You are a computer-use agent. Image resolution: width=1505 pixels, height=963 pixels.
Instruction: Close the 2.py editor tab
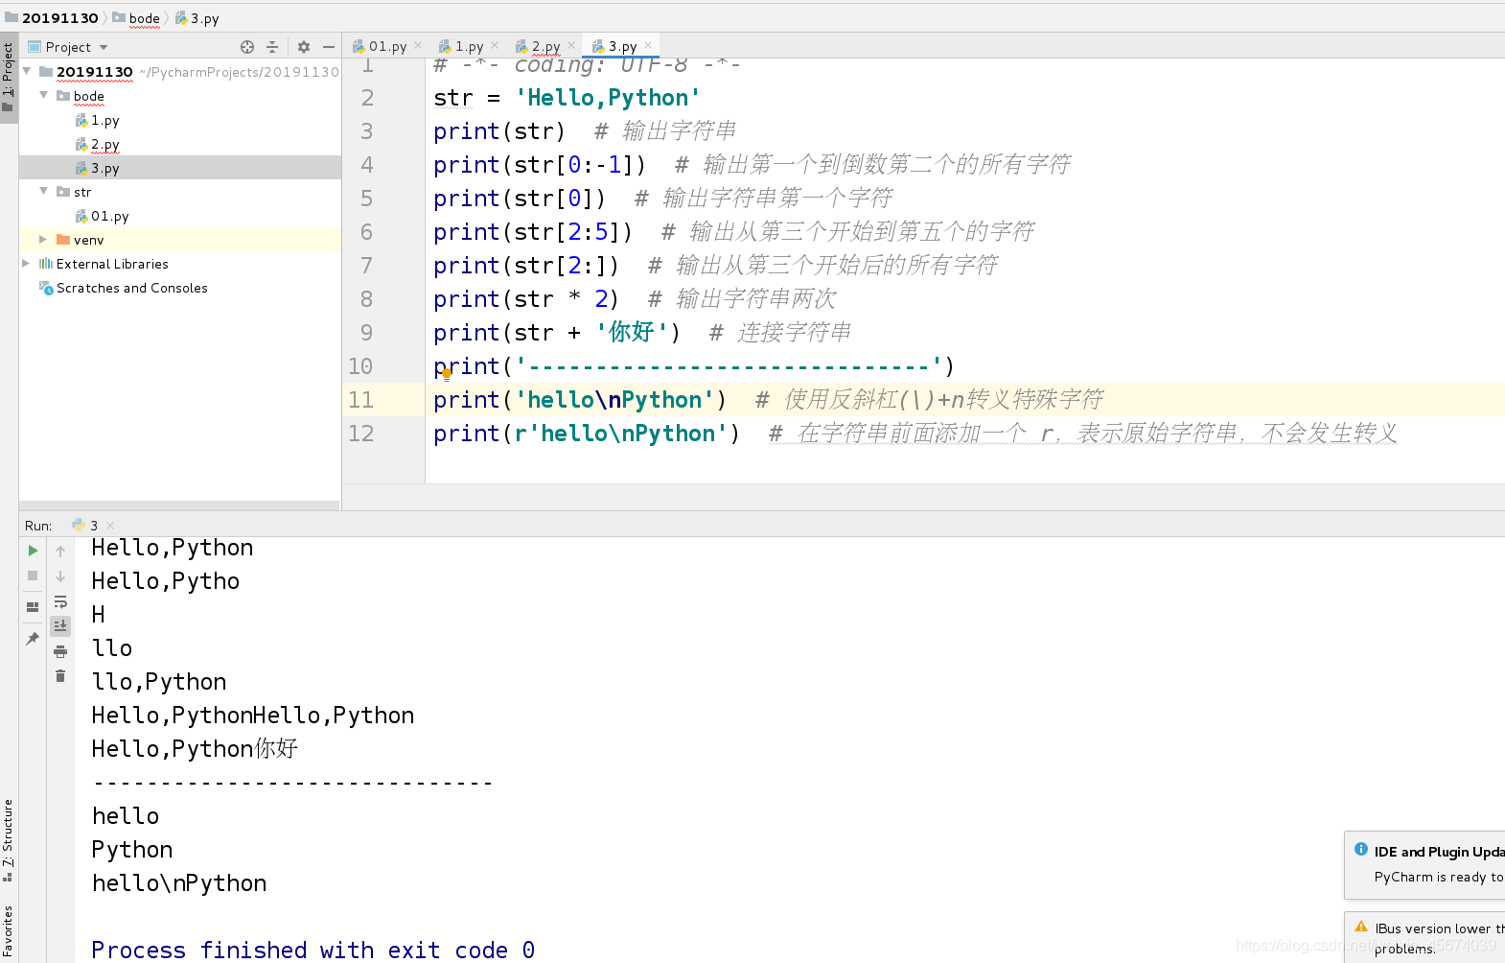[x=571, y=45]
